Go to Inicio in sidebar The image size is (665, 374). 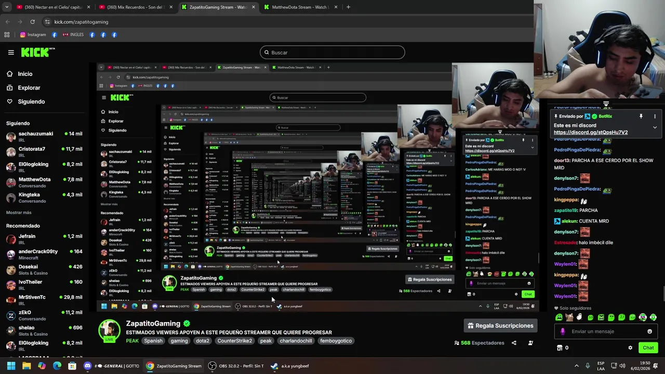tap(25, 74)
